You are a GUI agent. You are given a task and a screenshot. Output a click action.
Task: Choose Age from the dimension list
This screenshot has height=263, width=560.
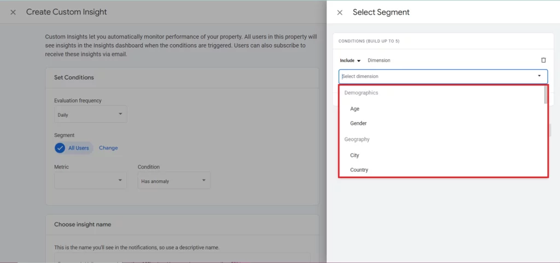coord(355,109)
